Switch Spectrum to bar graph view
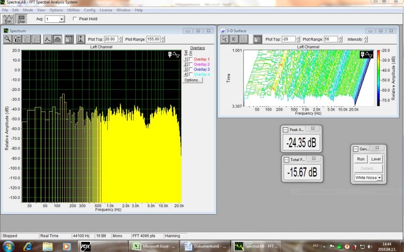The height and width of the screenshot is (252, 404). click(57, 39)
